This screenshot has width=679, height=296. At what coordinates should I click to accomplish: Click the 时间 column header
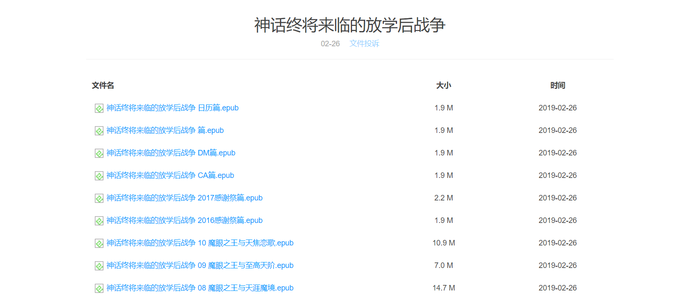tap(558, 85)
